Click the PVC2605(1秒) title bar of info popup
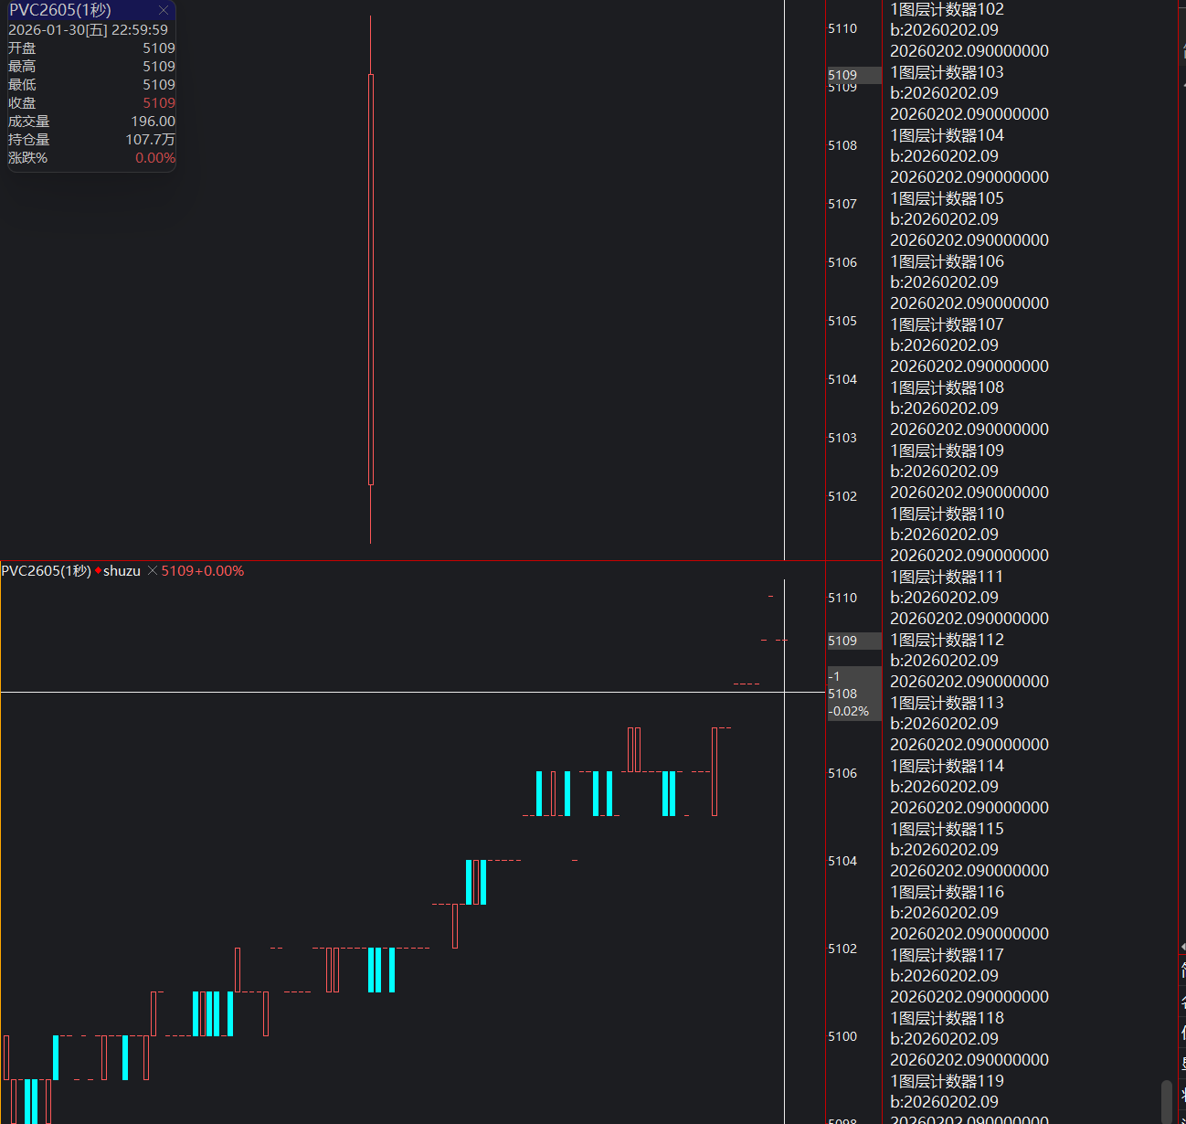This screenshot has width=1186, height=1124. click(x=60, y=10)
